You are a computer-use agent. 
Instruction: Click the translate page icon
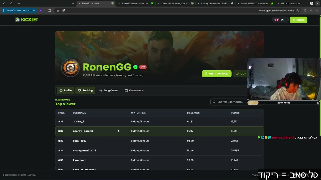[63, 10]
